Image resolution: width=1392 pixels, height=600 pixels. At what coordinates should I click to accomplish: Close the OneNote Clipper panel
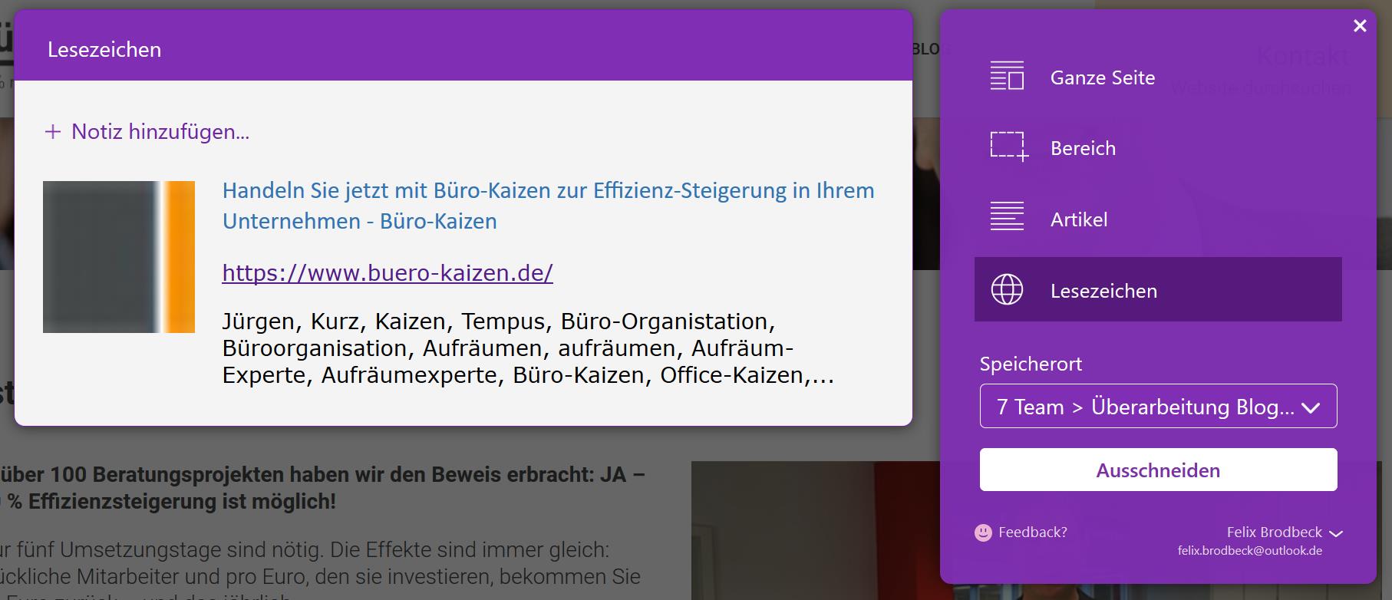click(x=1360, y=26)
